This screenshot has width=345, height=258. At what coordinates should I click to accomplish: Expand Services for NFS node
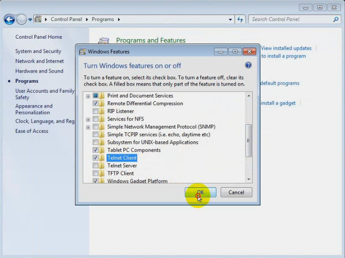click(88, 119)
